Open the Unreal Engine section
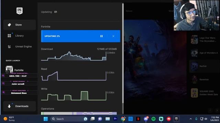 20,46
